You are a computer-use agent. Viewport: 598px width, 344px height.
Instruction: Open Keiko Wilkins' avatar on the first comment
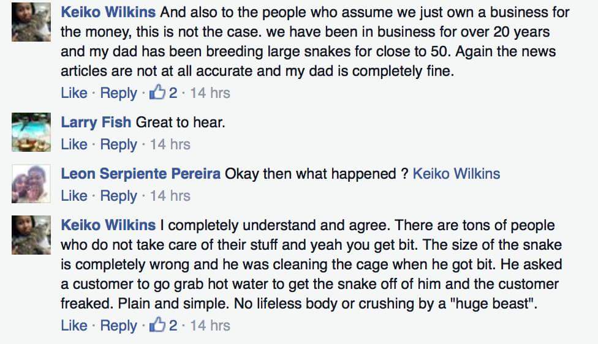31,22
